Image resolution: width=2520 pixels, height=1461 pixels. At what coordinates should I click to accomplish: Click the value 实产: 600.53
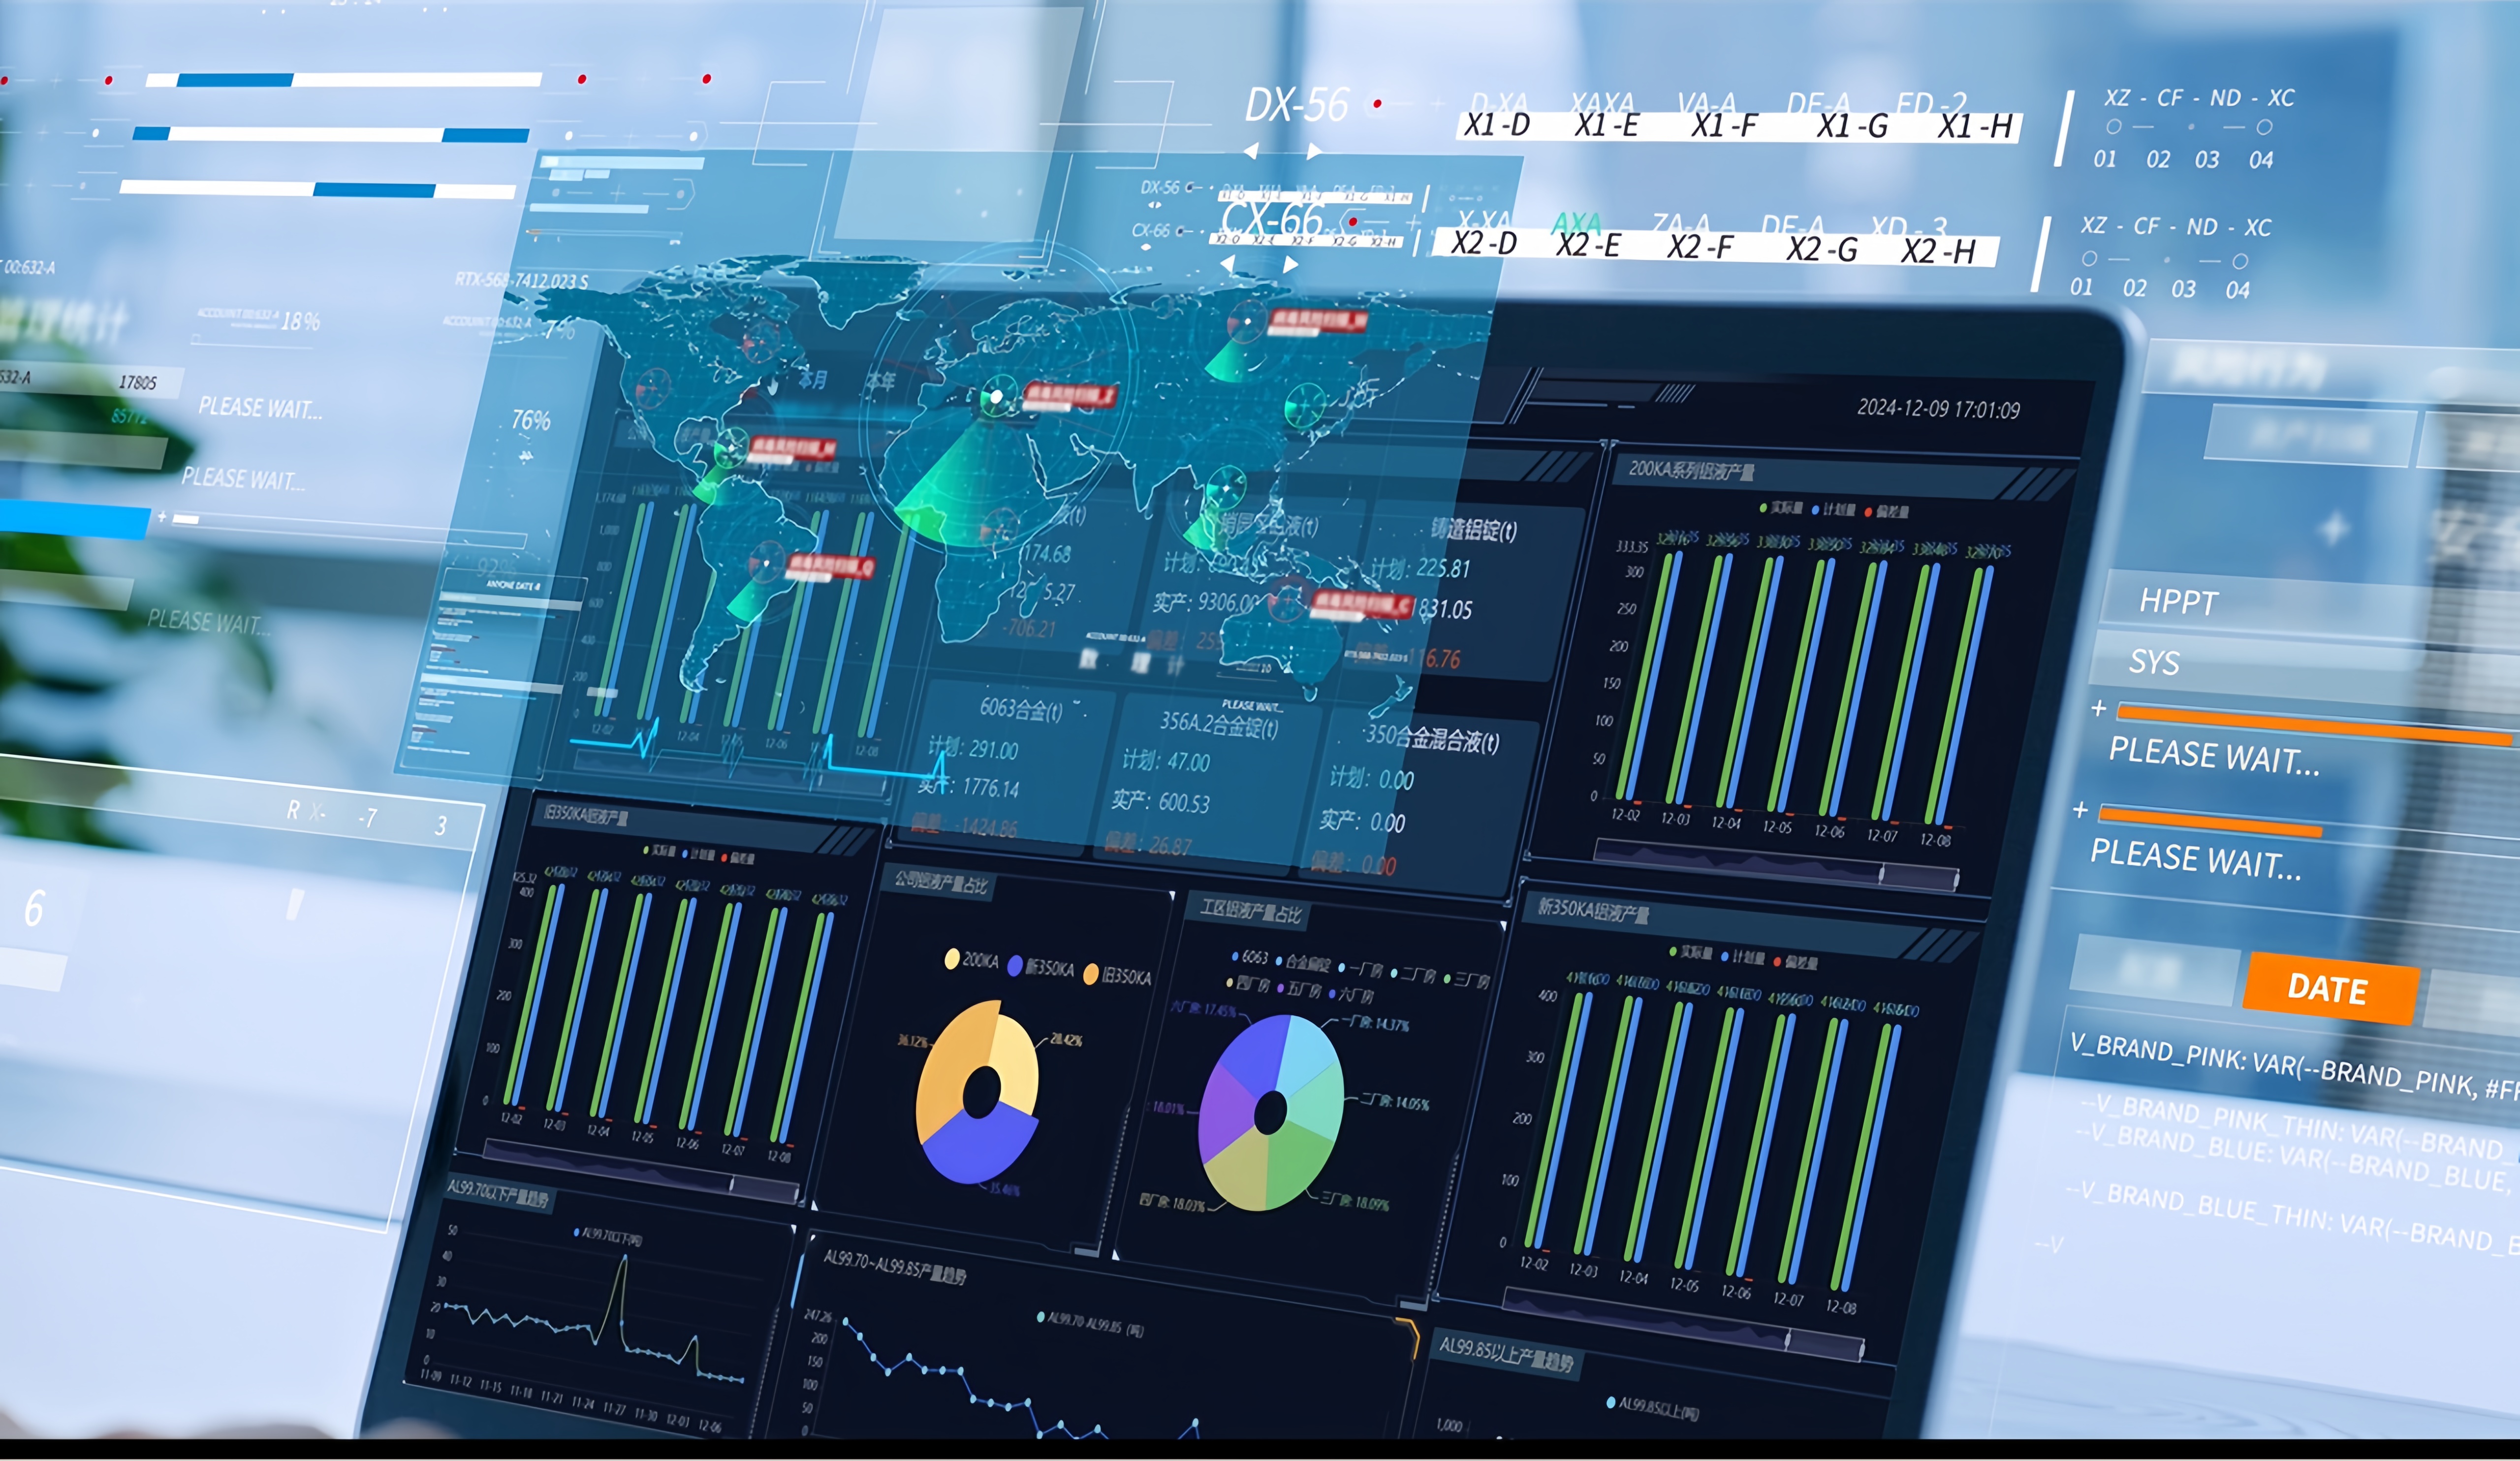tap(1161, 802)
